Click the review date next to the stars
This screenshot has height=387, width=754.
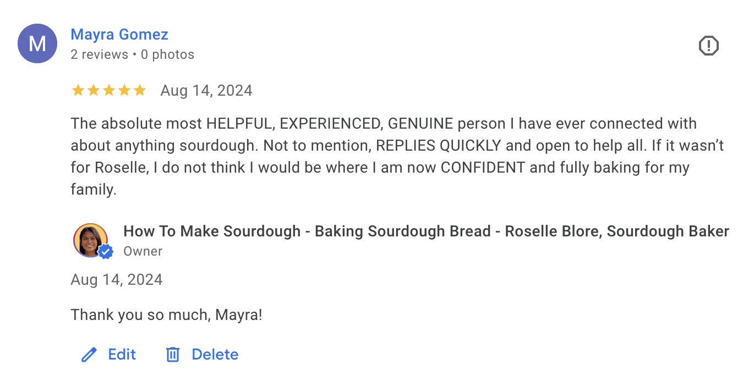(x=206, y=91)
